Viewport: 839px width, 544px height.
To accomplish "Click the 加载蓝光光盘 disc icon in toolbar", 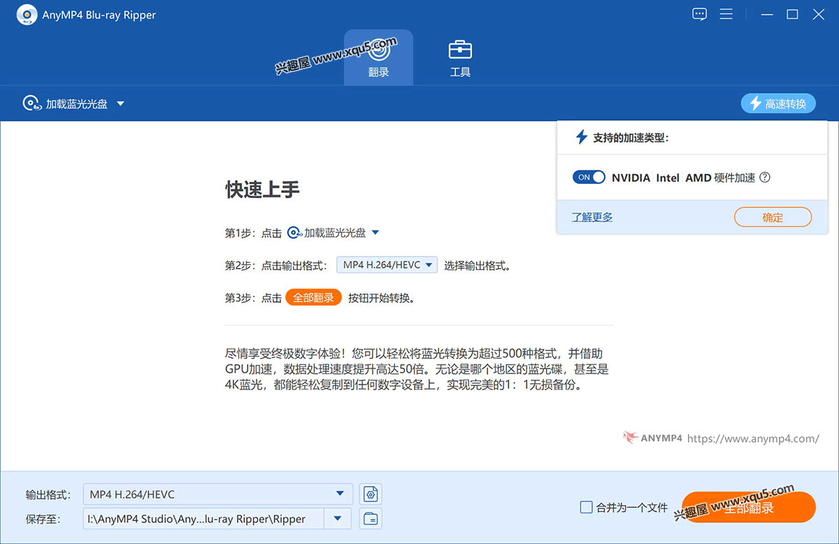I will tap(32, 103).
